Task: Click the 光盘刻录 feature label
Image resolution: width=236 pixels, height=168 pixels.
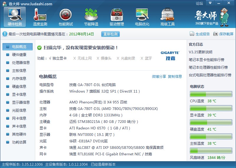Action: pos(128,58)
